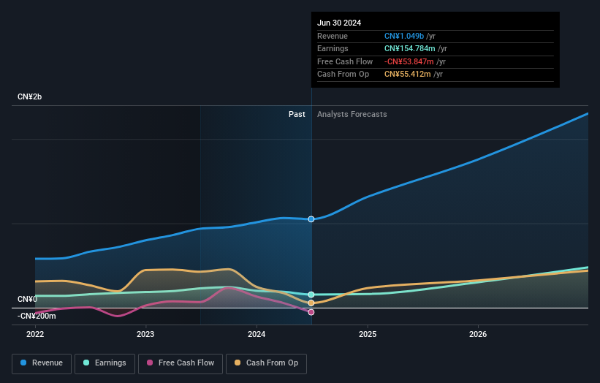Toggle the Free Cash Flow legend button
The image size is (600, 383).
pos(181,363)
